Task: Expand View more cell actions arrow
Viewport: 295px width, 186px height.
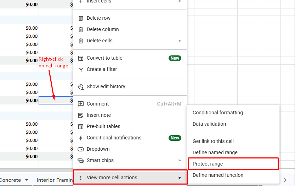Action: point(180,178)
